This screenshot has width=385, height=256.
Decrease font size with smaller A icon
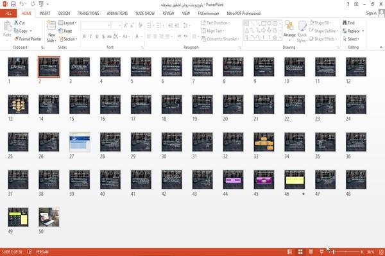coord(132,26)
